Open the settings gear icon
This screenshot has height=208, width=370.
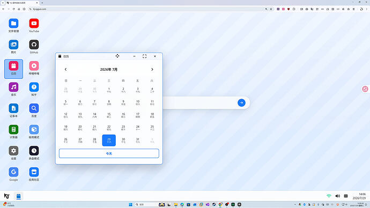pyautogui.click(x=14, y=151)
